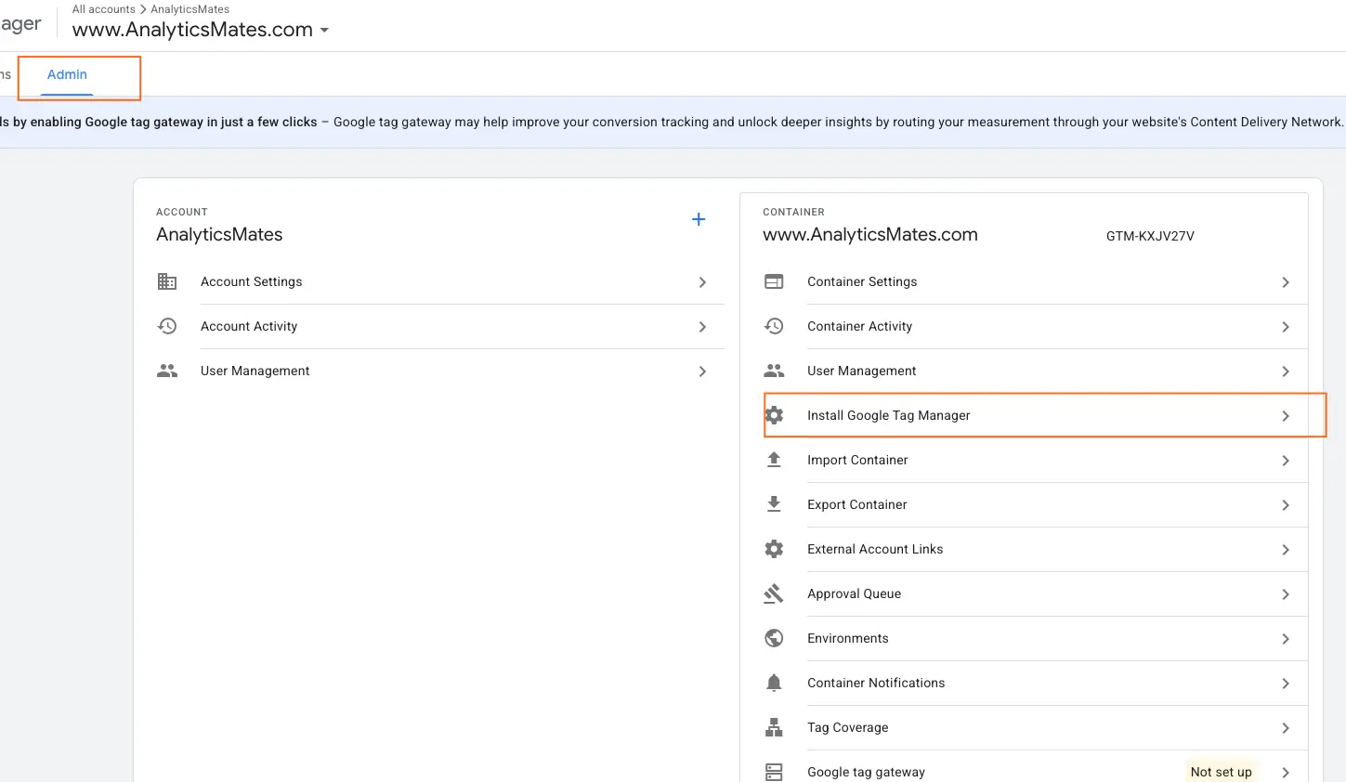Viewport: 1346px width, 782px height.
Task: Click External Account Links gear icon
Action: [x=774, y=549]
